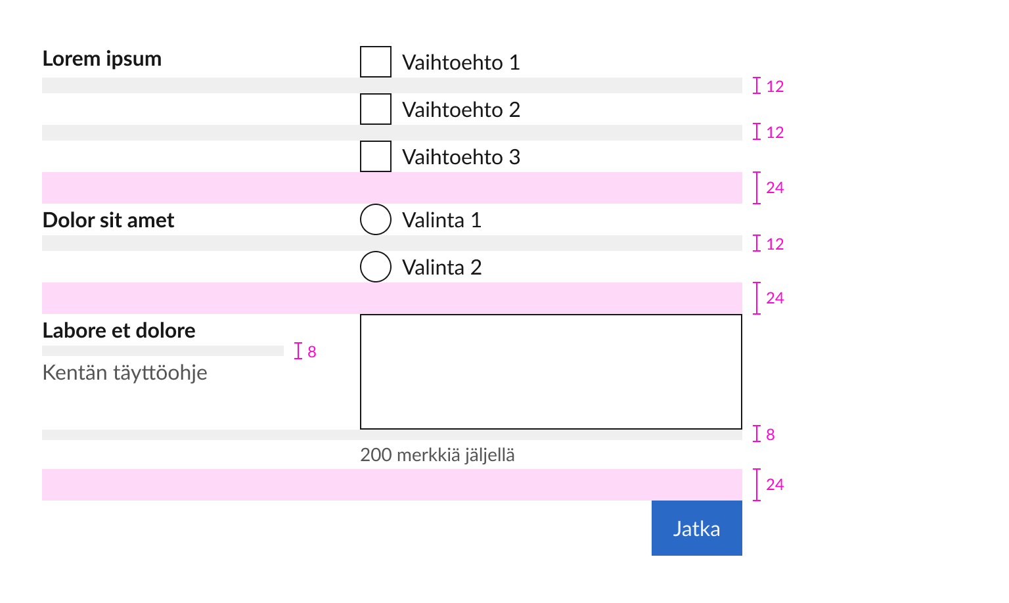The height and width of the screenshot is (603, 1009).
Task: Click the Labore et dolore label
Action: point(119,330)
